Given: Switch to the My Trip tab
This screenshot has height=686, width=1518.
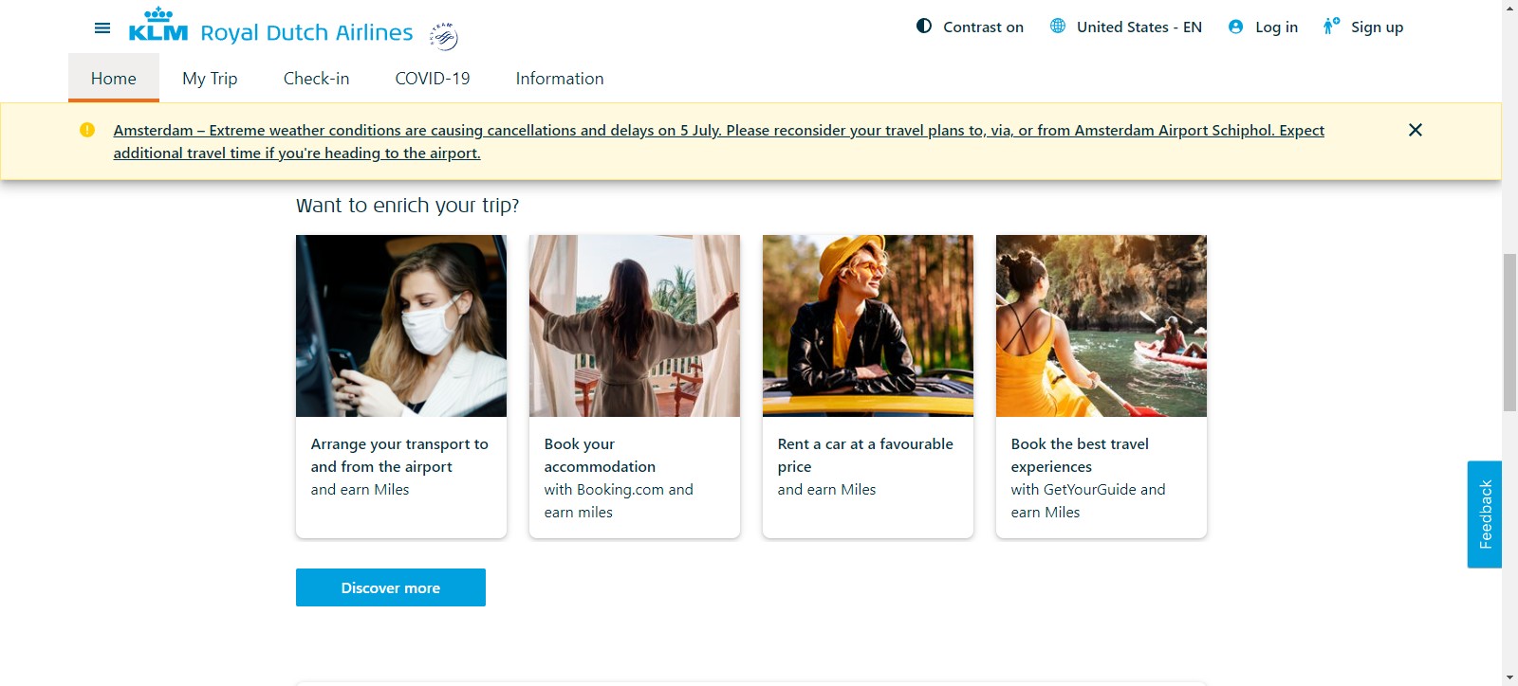Looking at the screenshot, I should pyautogui.click(x=210, y=79).
